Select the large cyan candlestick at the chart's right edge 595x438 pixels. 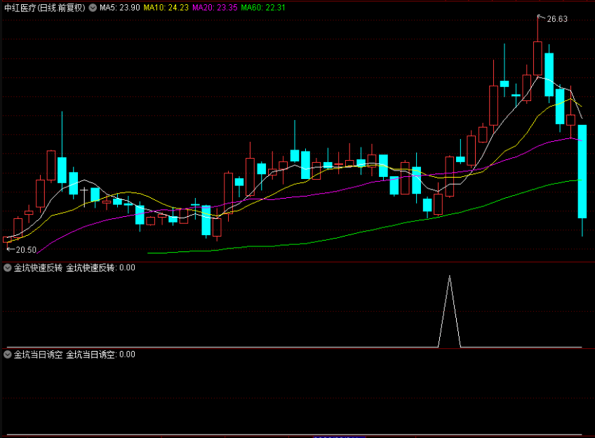click(582, 171)
